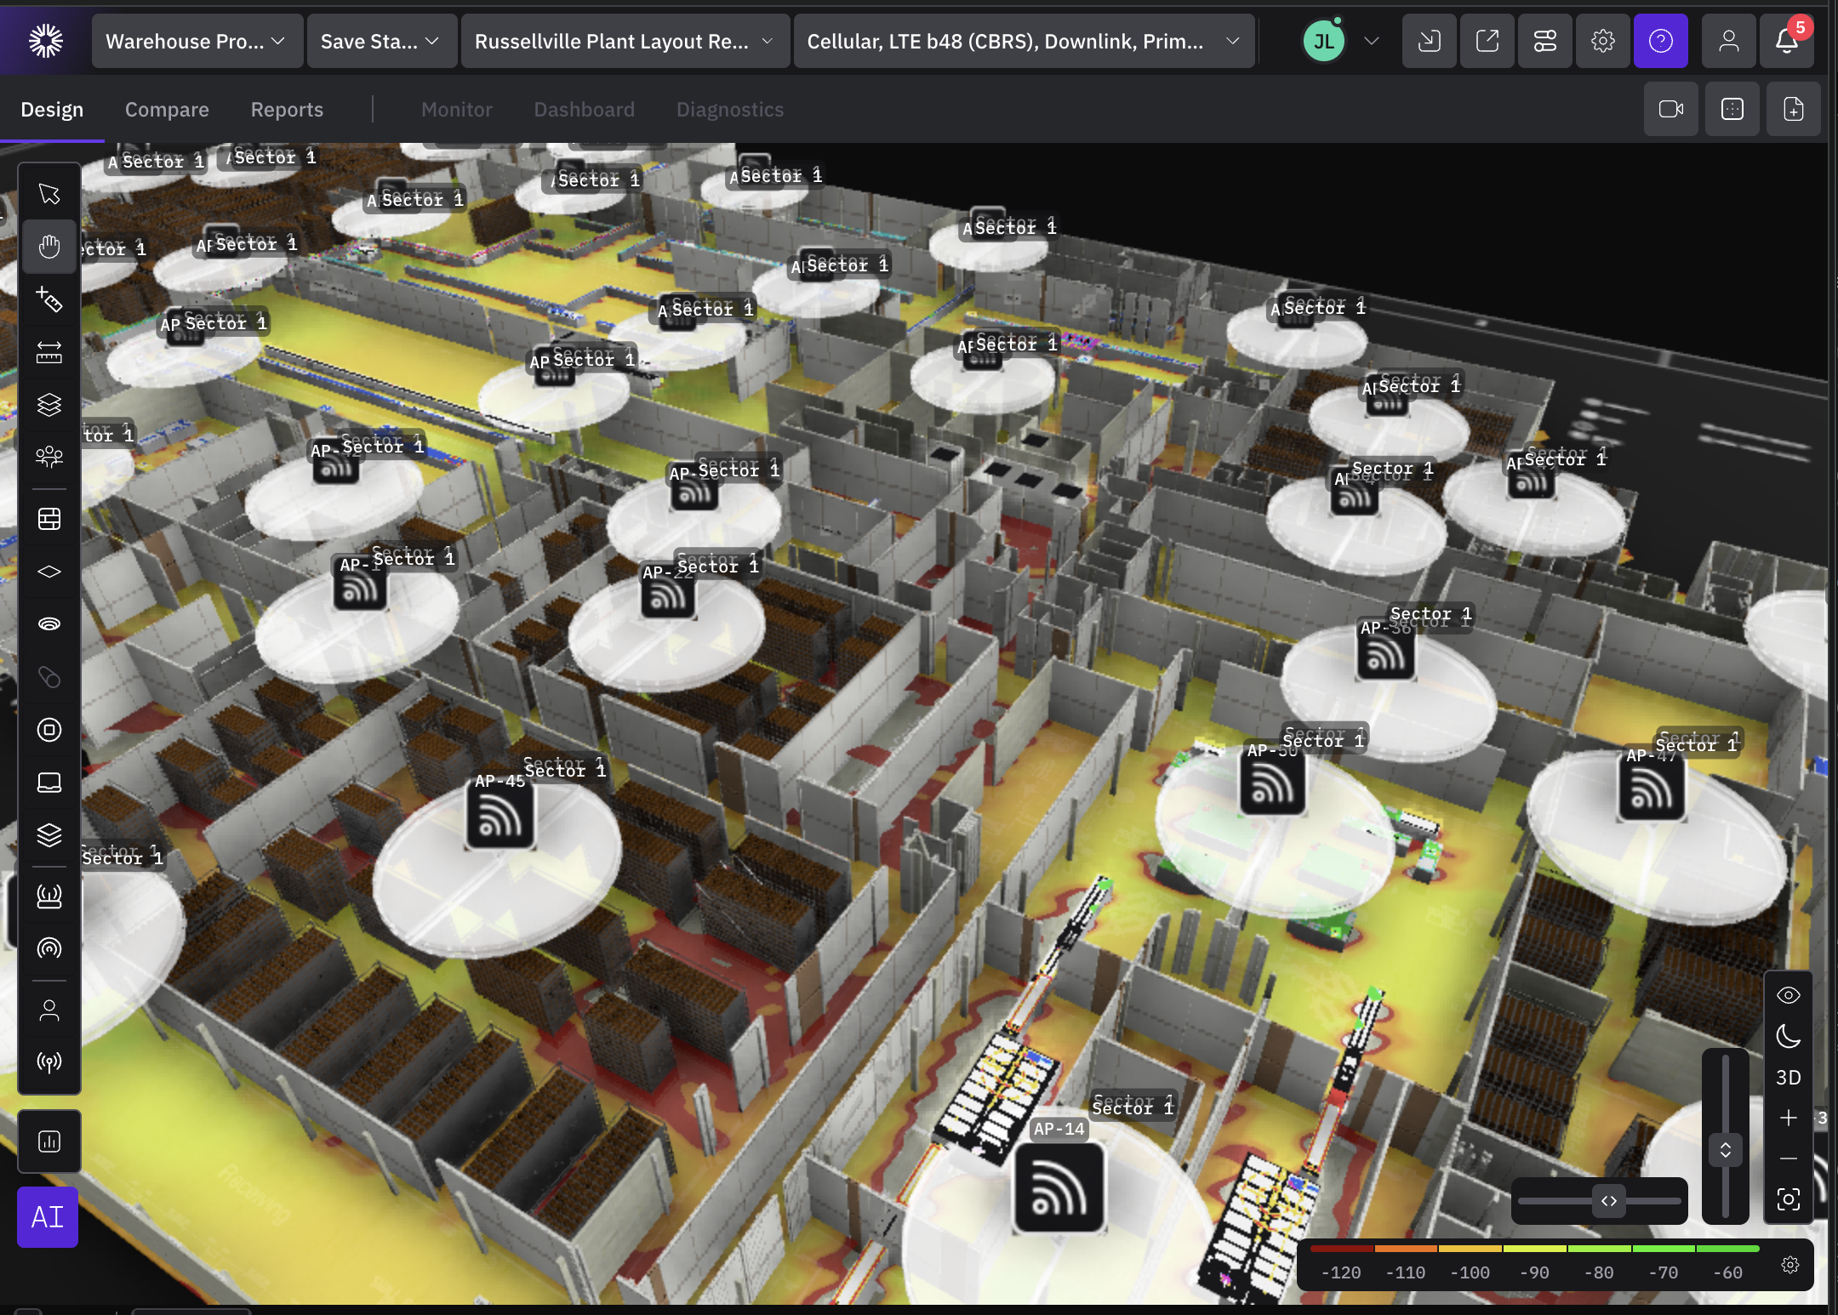Switch to the Compare tab
Screen dimensions: 1838x1315
(x=167, y=110)
